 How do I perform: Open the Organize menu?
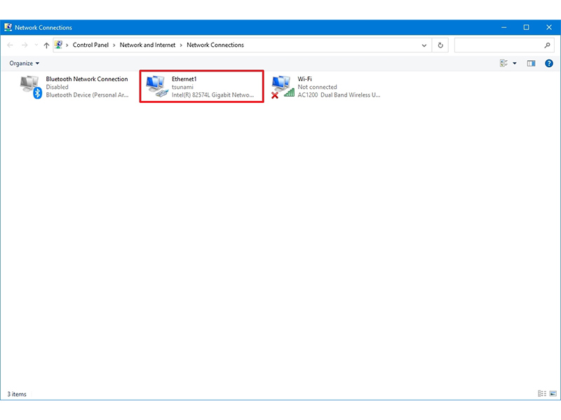click(25, 63)
